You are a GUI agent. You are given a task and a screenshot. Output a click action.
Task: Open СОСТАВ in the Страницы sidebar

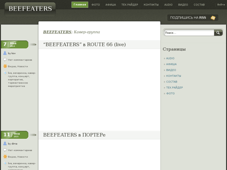coord(171,82)
